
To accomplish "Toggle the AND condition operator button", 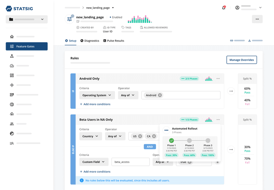I will [150, 147].
